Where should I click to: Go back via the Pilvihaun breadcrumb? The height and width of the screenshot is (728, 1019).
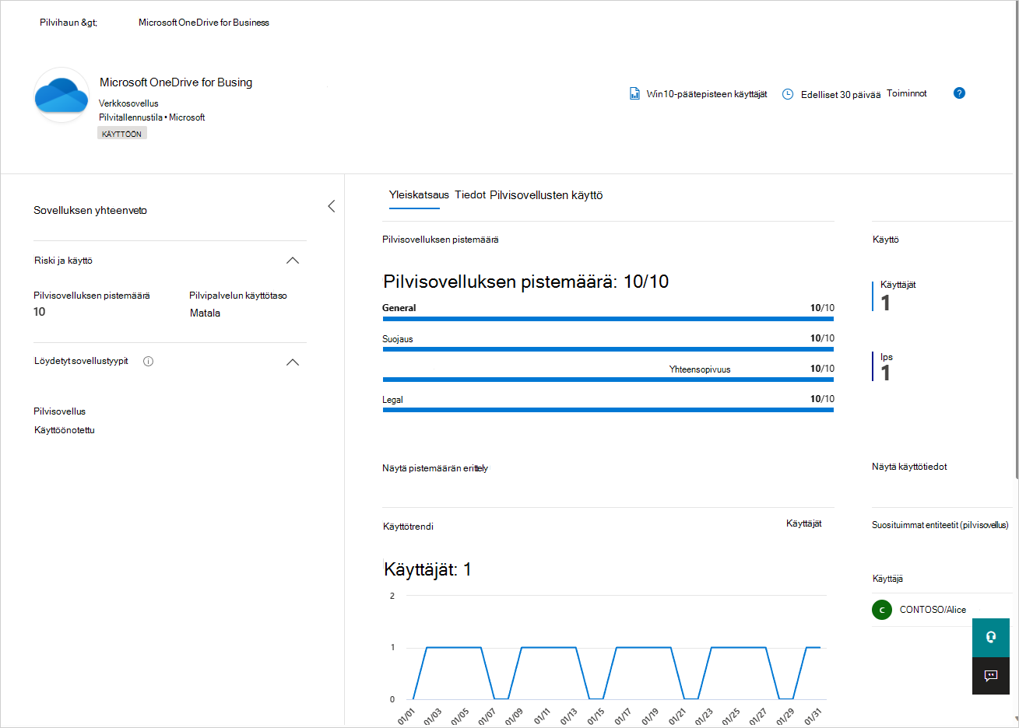[x=69, y=23]
